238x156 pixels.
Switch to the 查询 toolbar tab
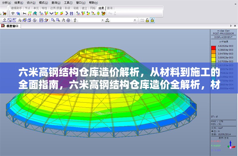tap(110, 8)
